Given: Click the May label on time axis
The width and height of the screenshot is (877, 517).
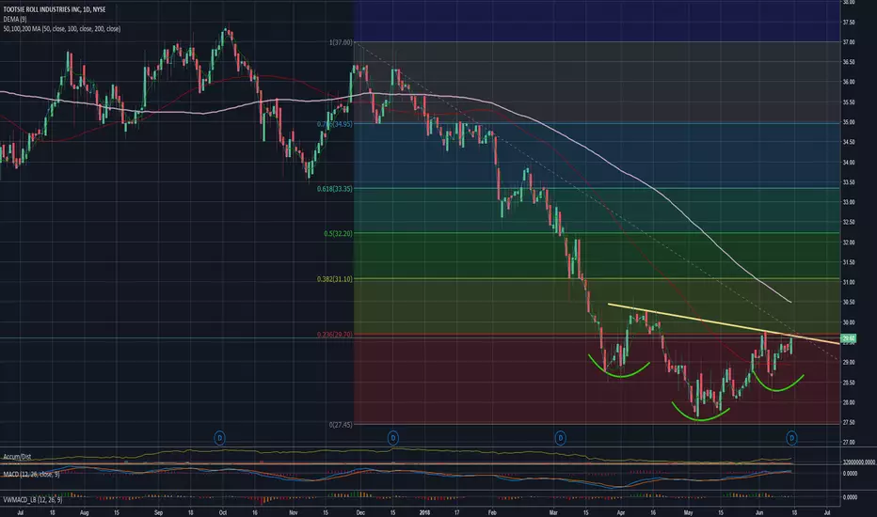Looking at the screenshot, I should point(688,512).
